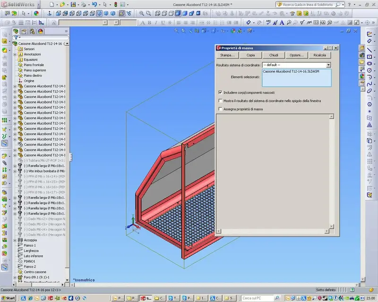Click the Options checklist icon in top toolbar

click(123, 4)
